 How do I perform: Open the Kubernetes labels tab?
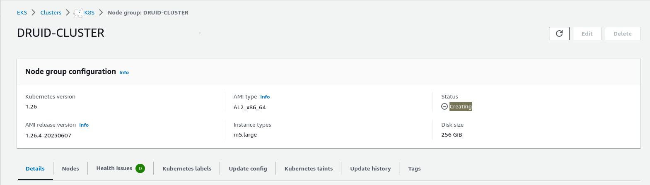187,168
